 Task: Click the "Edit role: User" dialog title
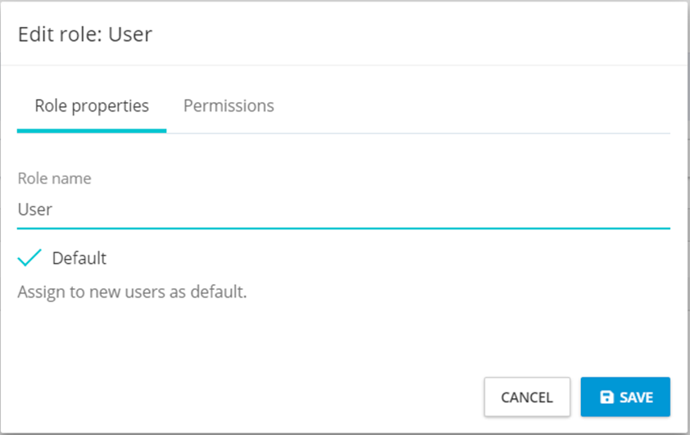85,34
